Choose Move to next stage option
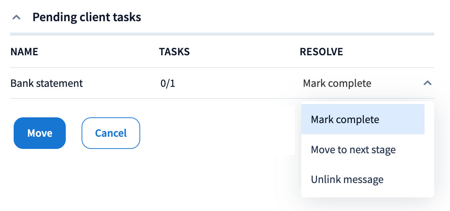Viewport: 450px width, 211px height. click(353, 149)
